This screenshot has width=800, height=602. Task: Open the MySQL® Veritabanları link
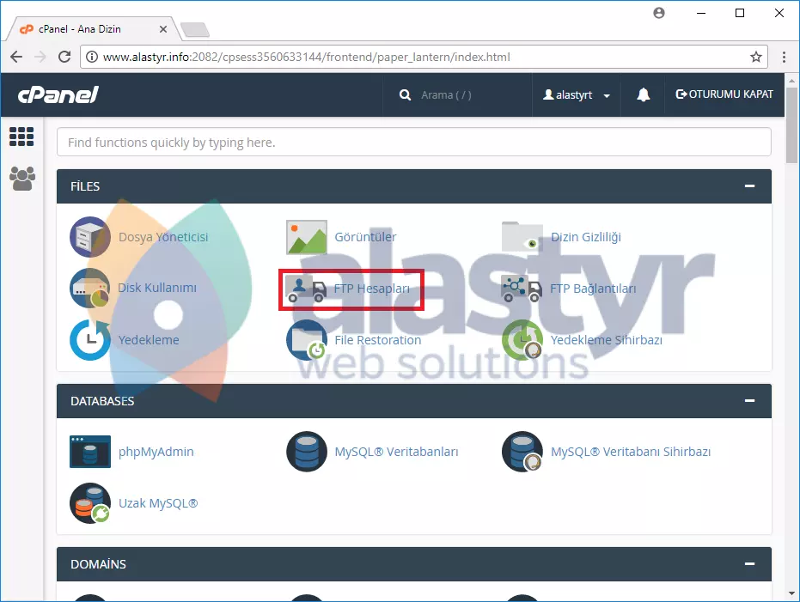click(396, 452)
